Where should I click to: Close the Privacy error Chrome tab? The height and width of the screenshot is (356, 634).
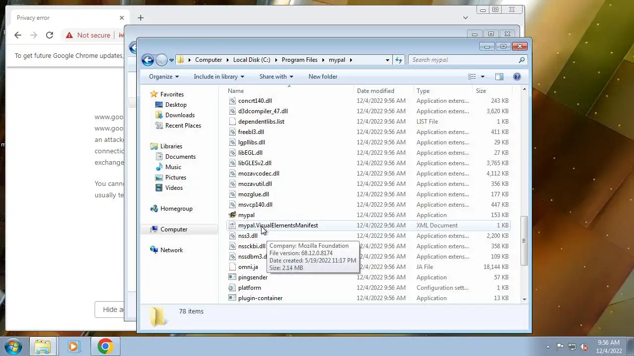(122, 18)
